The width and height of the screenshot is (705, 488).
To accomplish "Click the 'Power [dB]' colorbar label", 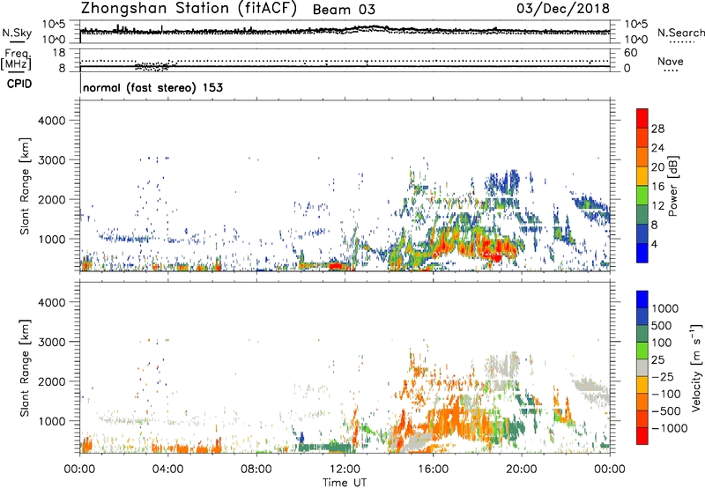I will point(672,186).
